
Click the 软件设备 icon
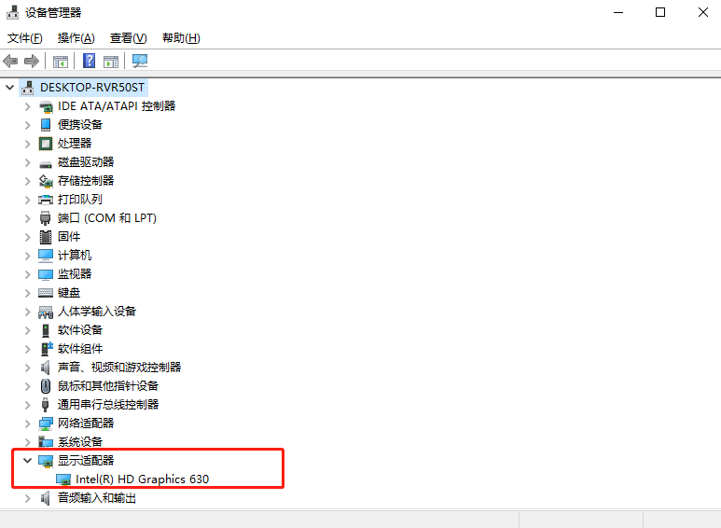[46, 330]
